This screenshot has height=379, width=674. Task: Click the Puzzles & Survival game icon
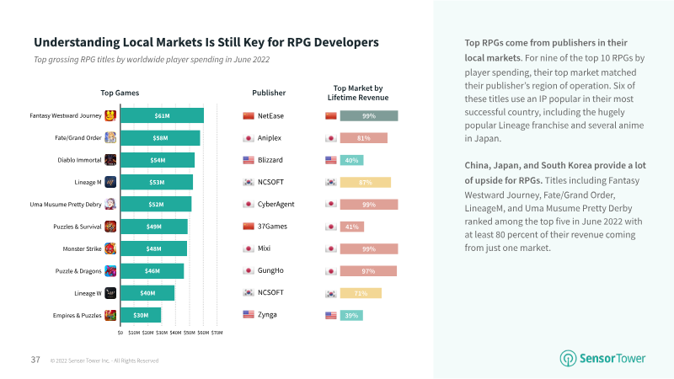(110, 227)
